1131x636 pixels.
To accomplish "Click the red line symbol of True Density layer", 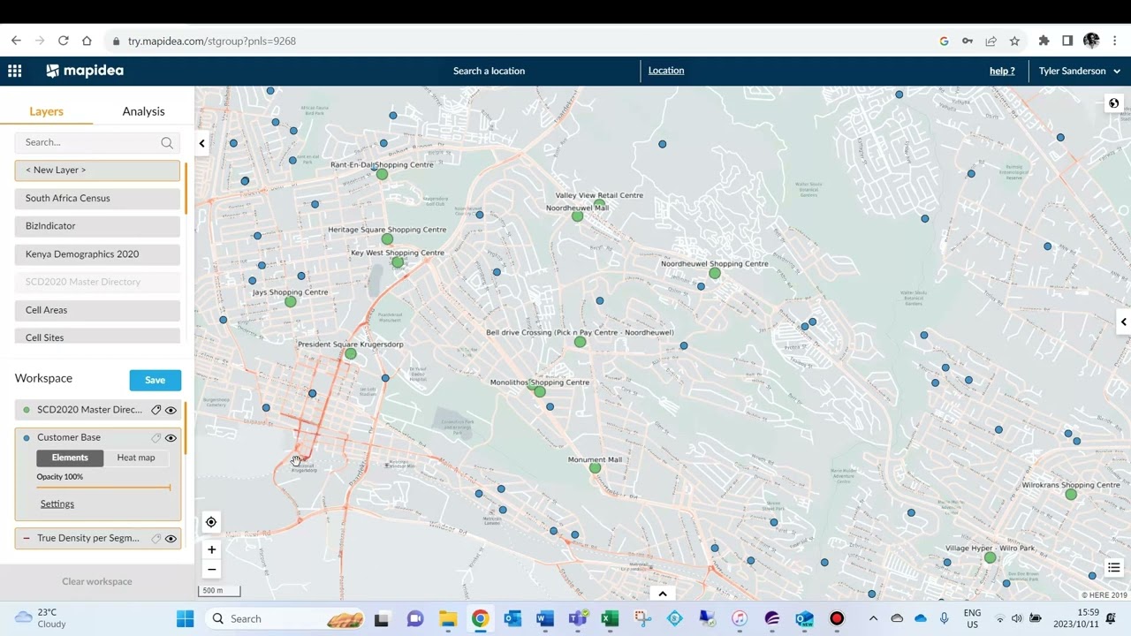I will pos(27,538).
